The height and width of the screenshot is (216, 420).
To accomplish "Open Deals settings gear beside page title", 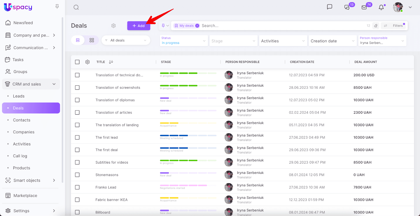I will click(x=113, y=26).
